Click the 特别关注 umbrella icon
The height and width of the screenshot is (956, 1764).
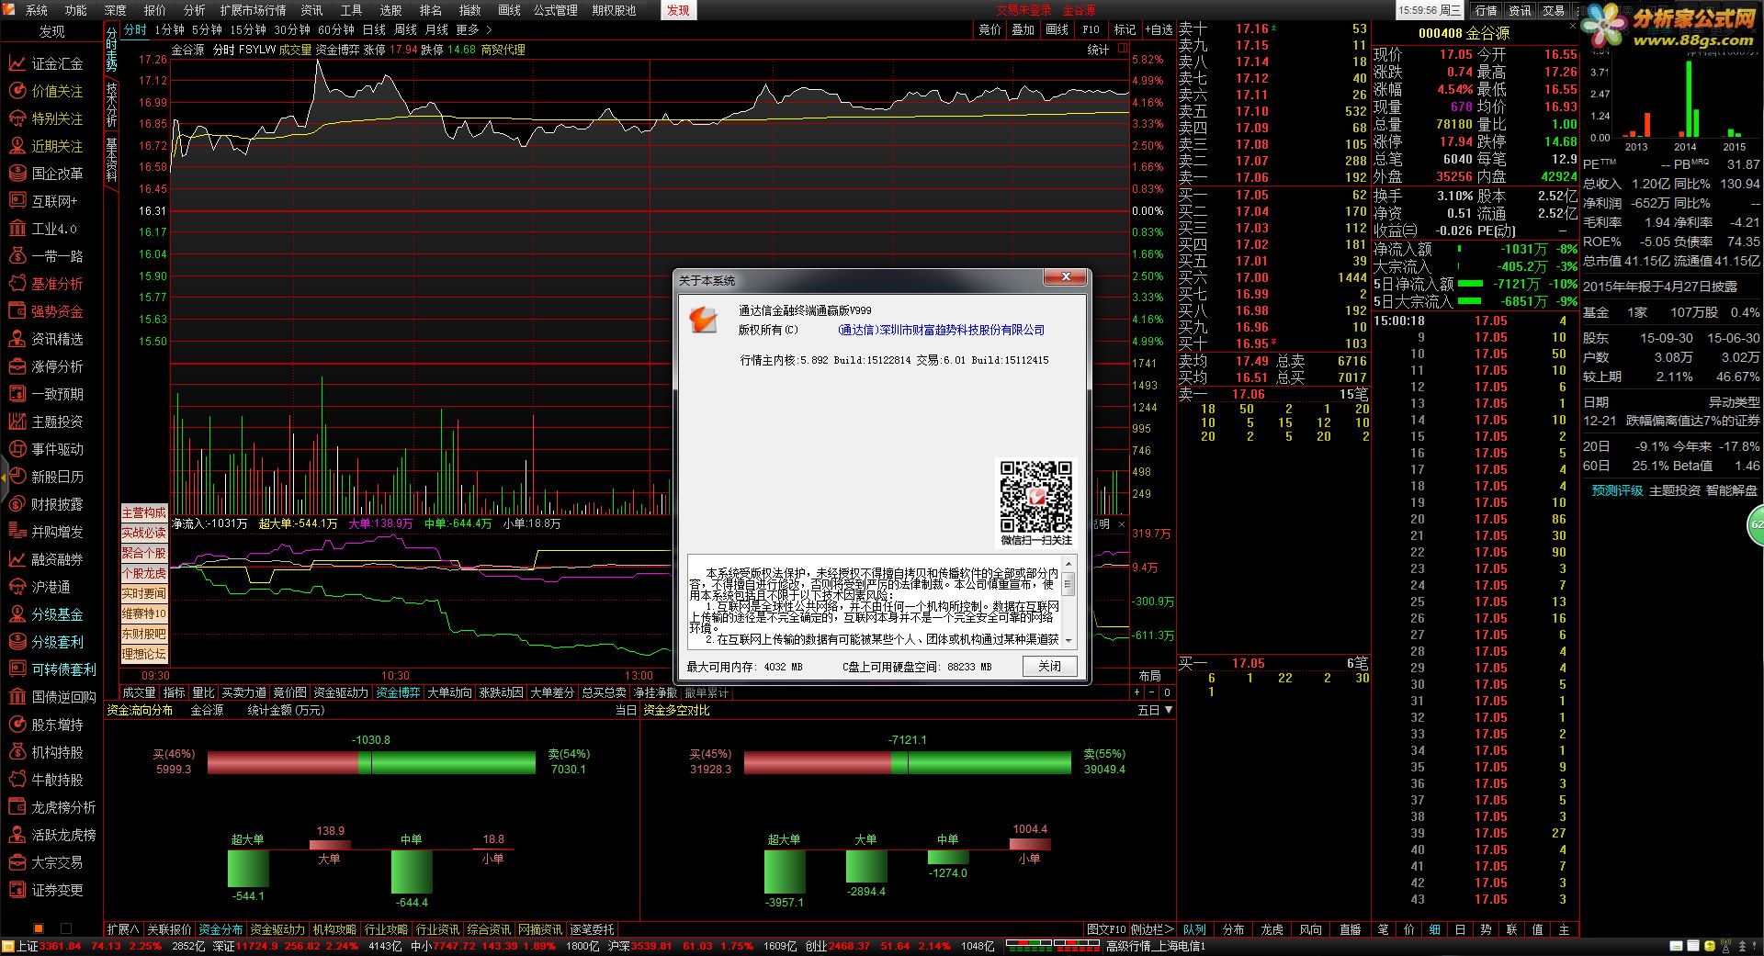coord(17,118)
